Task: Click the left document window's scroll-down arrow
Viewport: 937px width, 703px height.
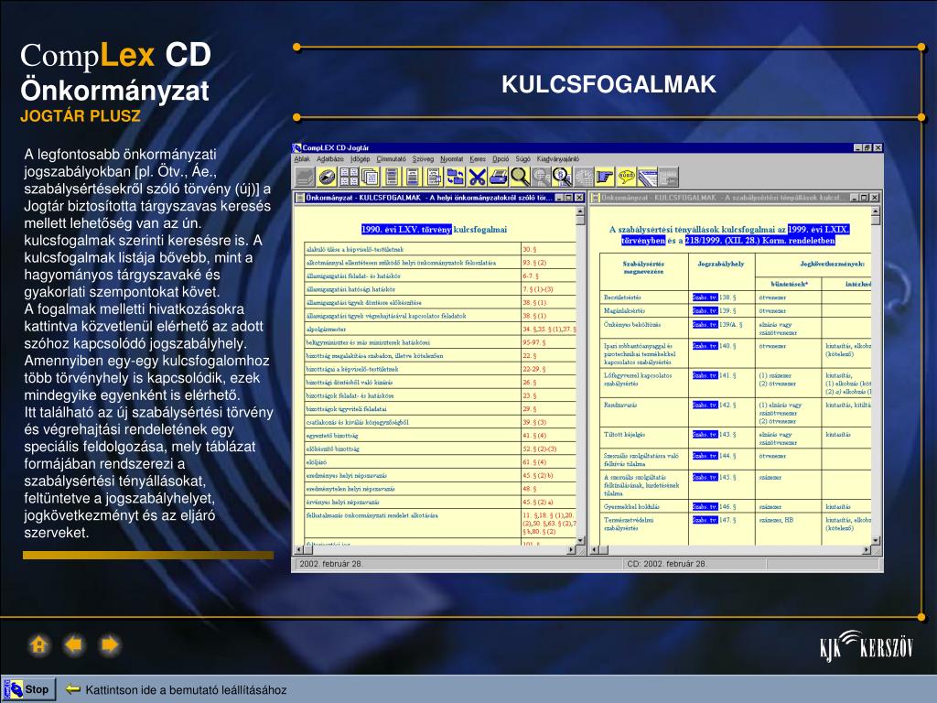Action: tap(579, 540)
